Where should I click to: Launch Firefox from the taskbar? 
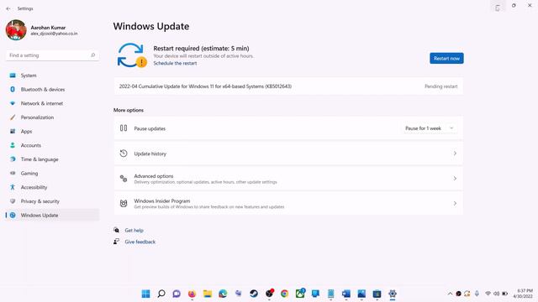pyautogui.click(x=192, y=294)
